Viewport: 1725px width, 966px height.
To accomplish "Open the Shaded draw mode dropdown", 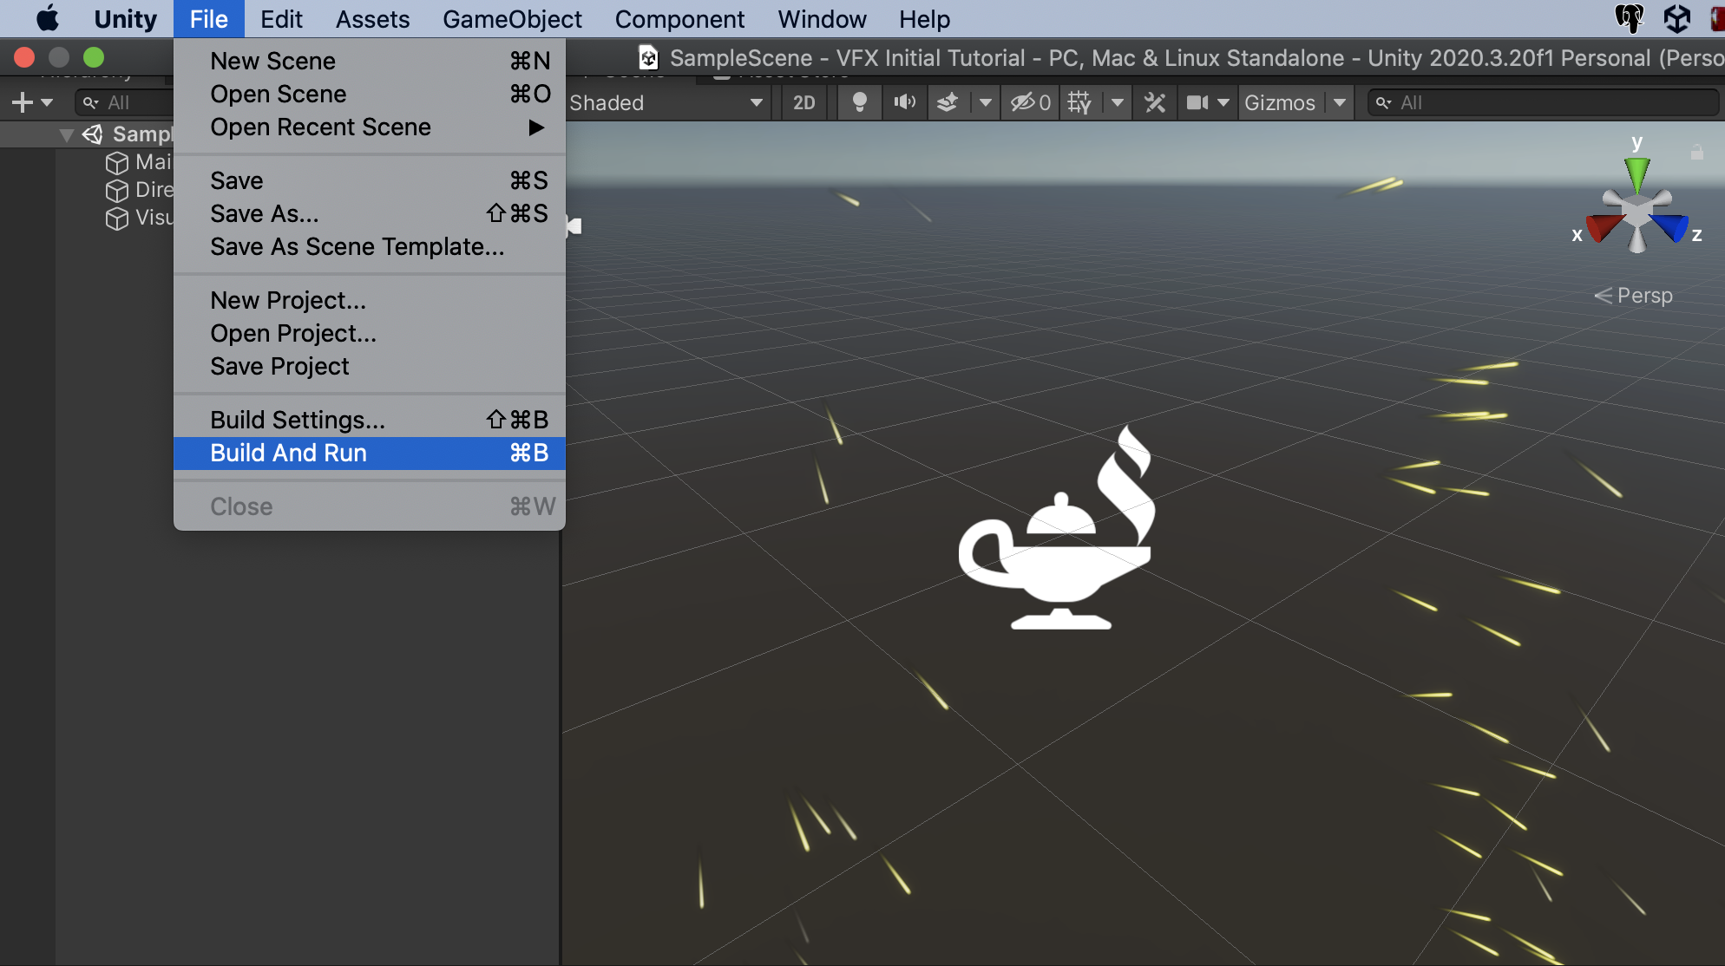I will pyautogui.click(x=665, y=102).
